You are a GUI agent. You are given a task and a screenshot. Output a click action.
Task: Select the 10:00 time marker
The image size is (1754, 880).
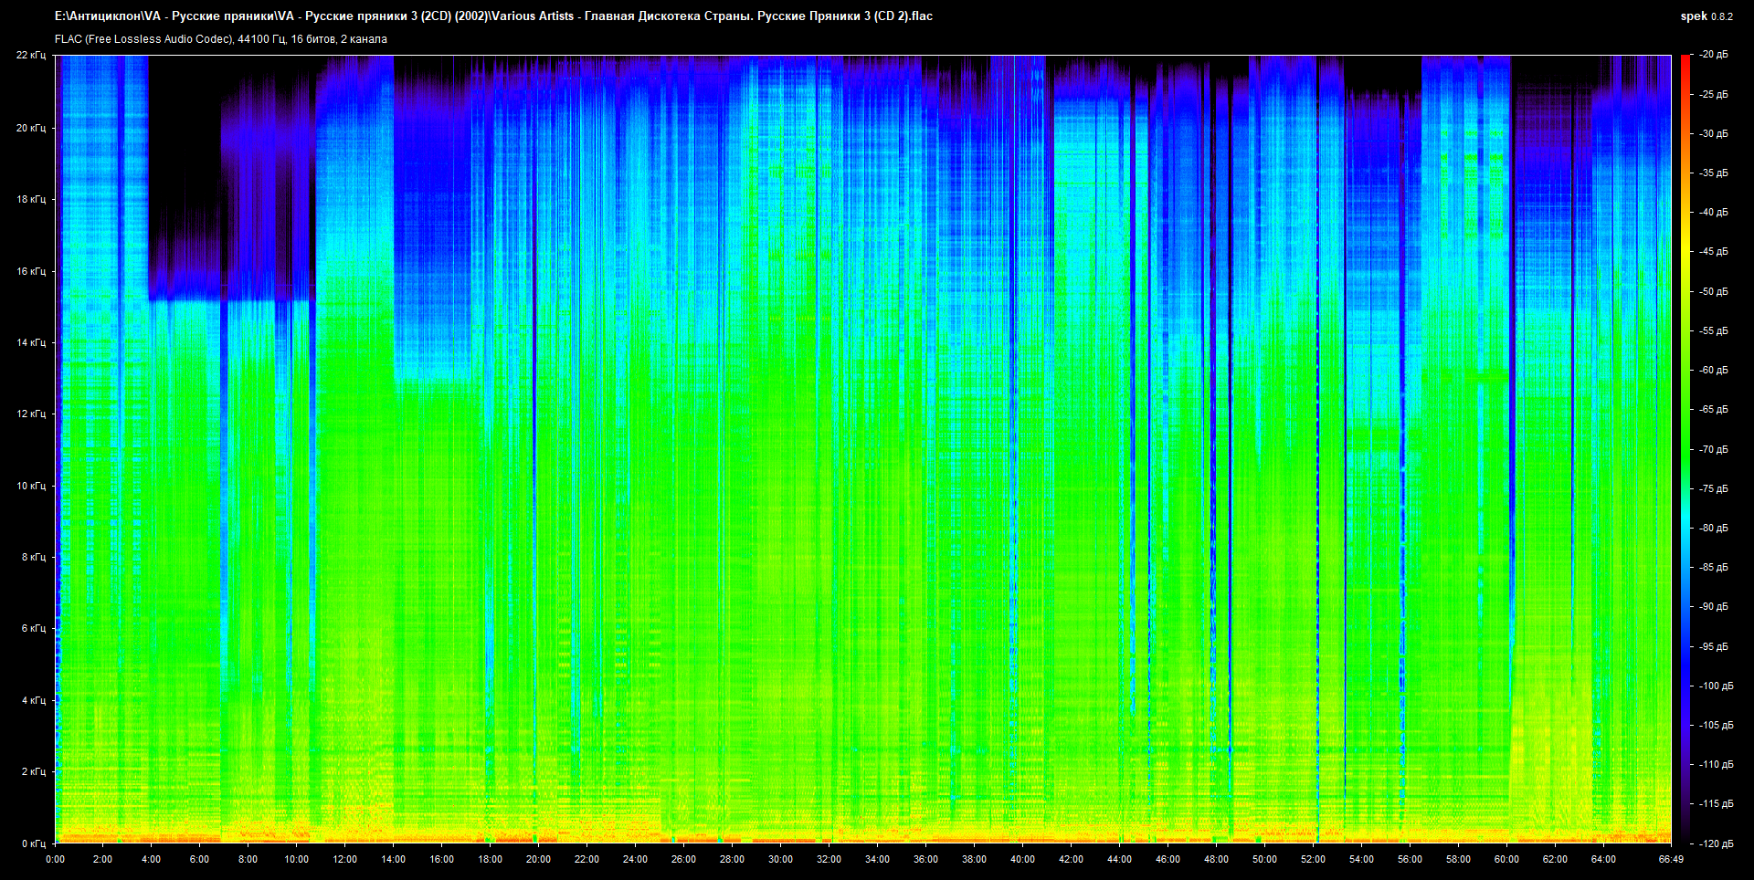click(x=296, y=859)
